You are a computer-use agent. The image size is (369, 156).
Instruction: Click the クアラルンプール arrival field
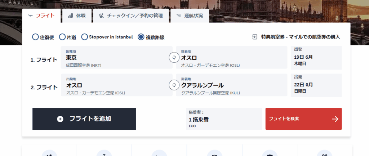(231, 85)
